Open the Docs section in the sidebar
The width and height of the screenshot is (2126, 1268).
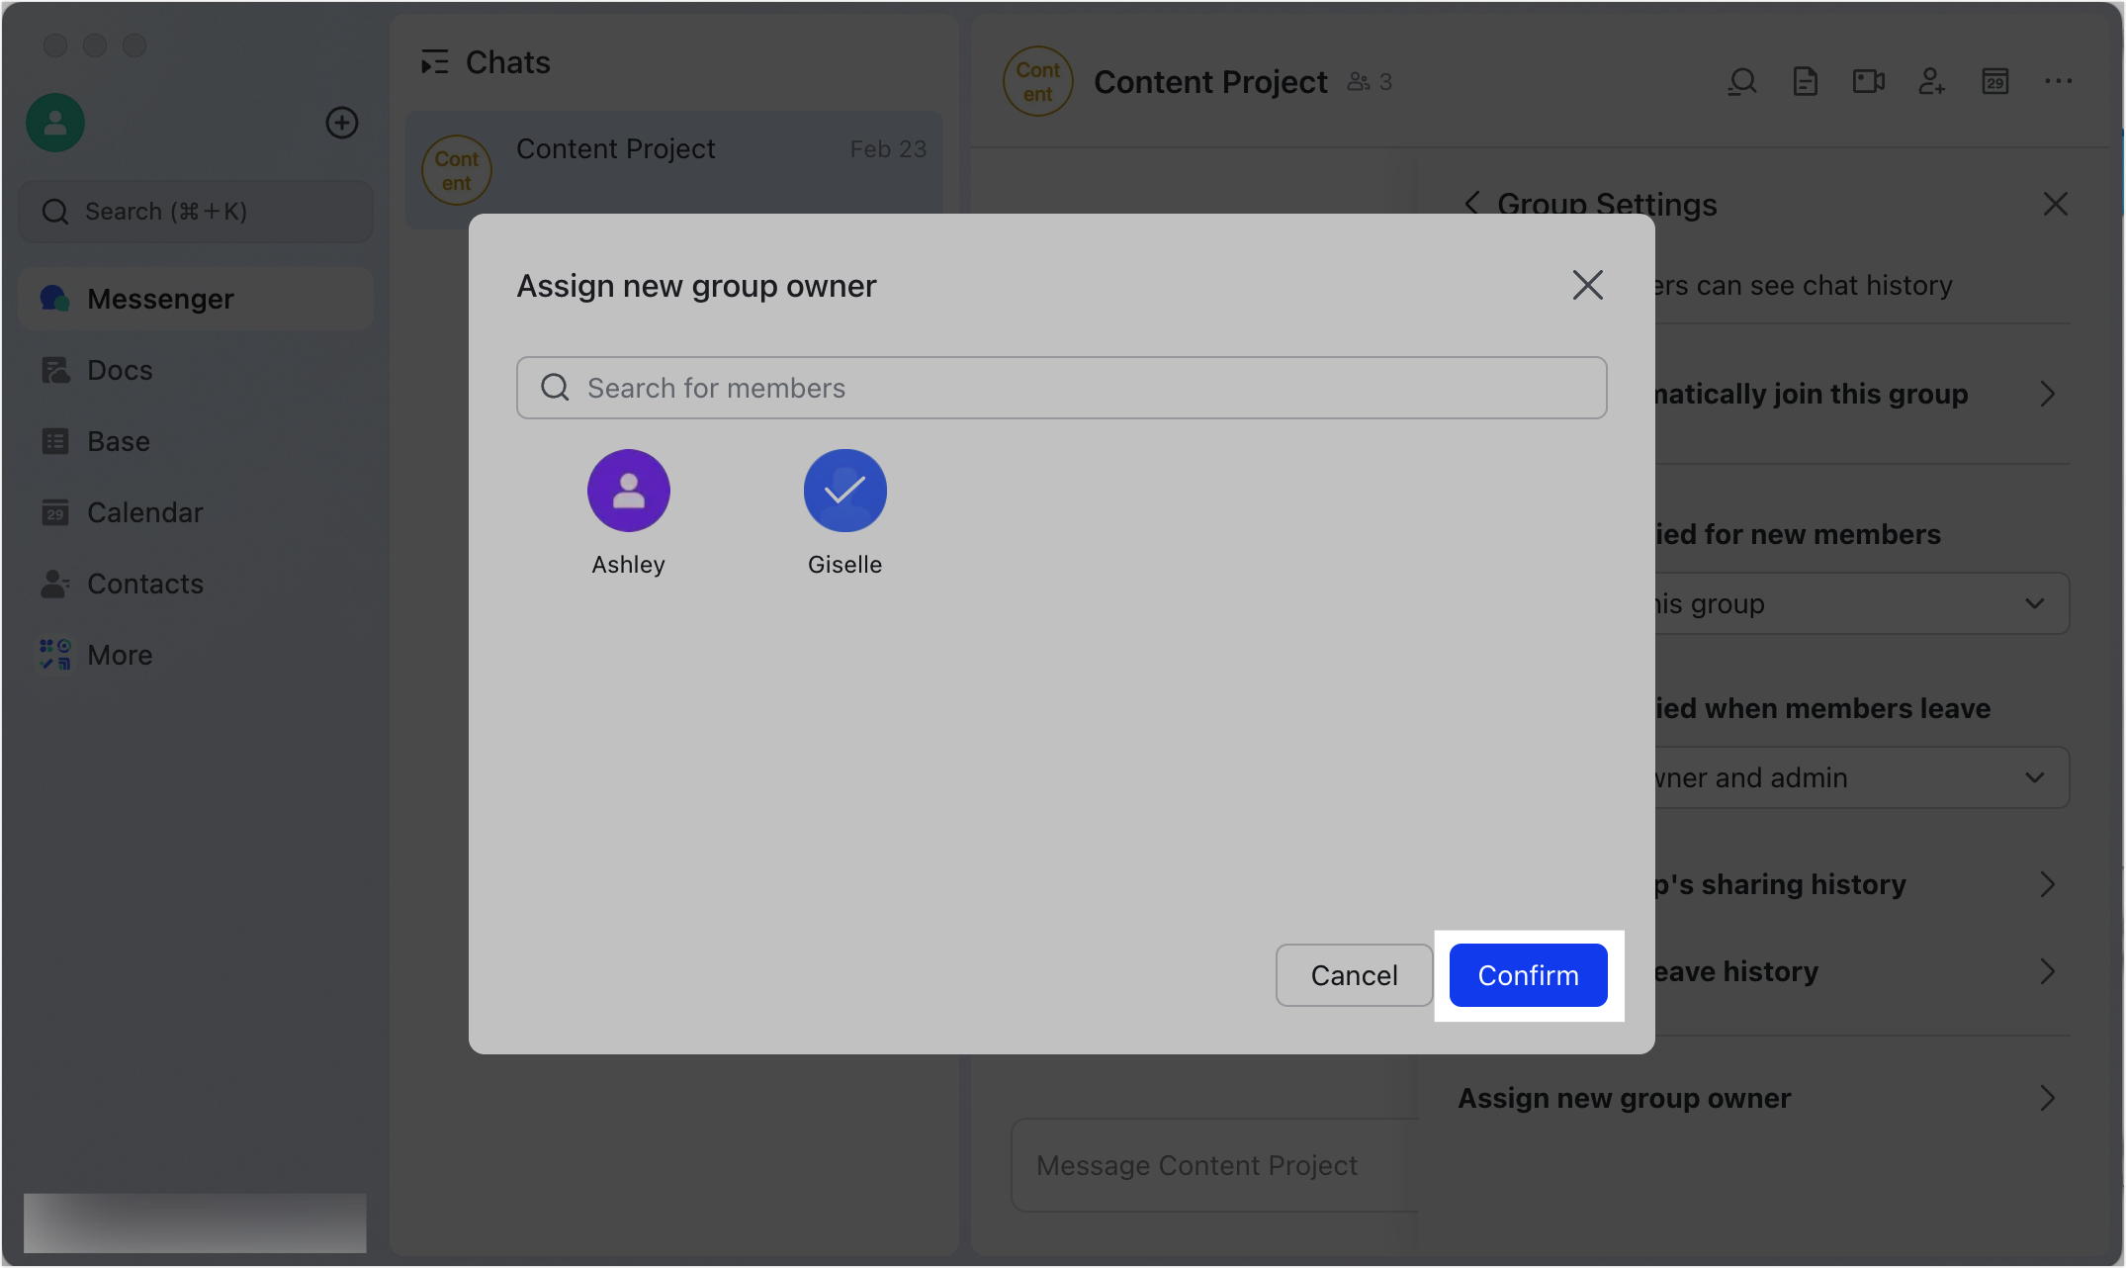[x=121, y=369]
